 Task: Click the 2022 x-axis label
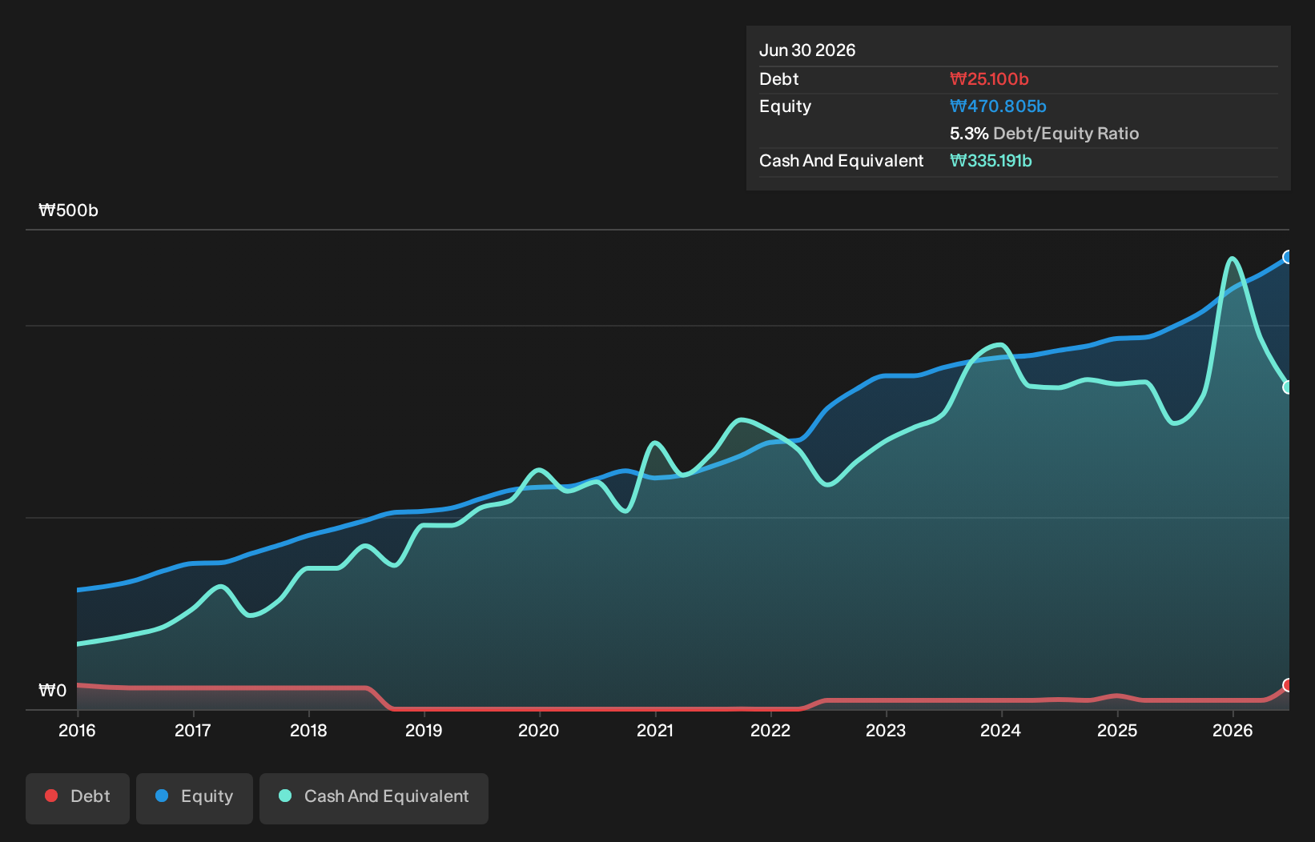pos(770,731)
